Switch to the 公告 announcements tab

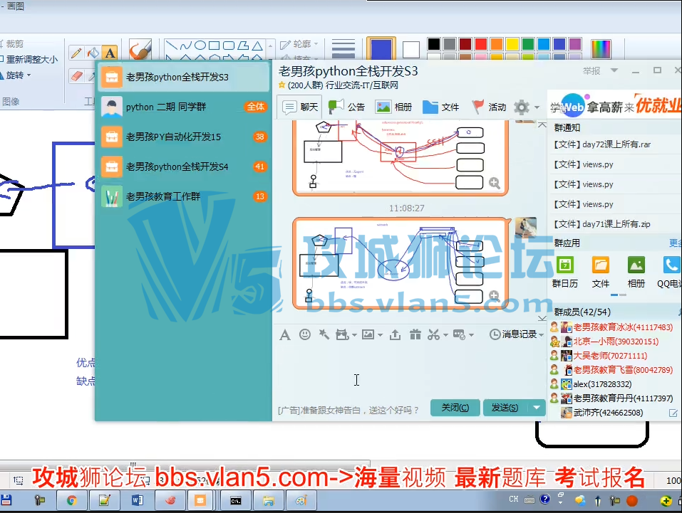346,107
